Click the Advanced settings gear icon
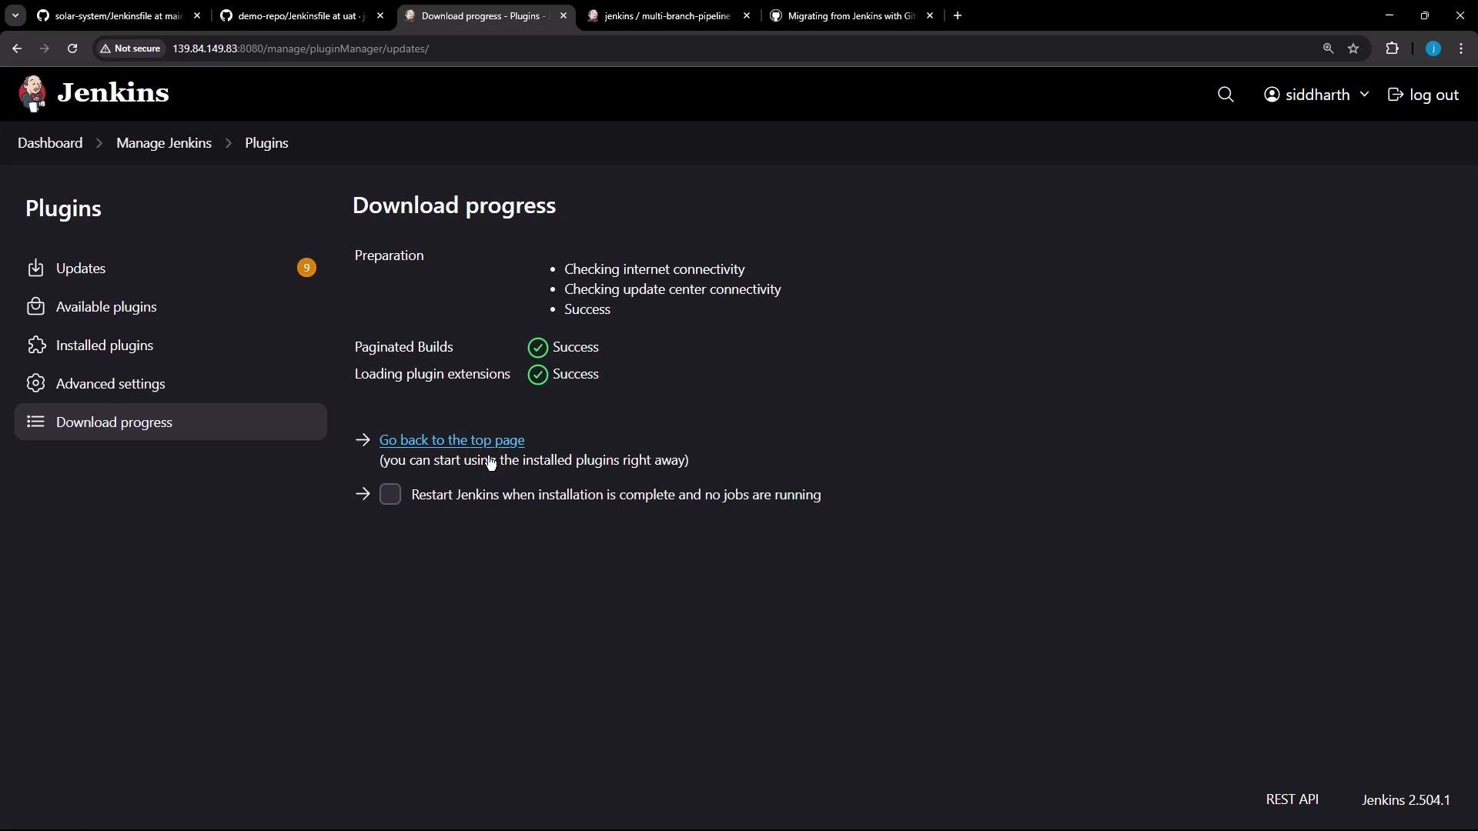This screenshot has width=1478, height=831. tap(35, 383)
